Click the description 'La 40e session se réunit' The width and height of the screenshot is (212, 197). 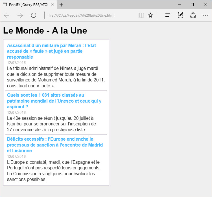pyautogui.click(x=51, y=124)
